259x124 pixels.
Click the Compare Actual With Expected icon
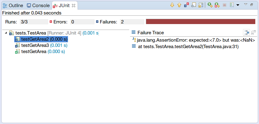[x=254, y=32]
